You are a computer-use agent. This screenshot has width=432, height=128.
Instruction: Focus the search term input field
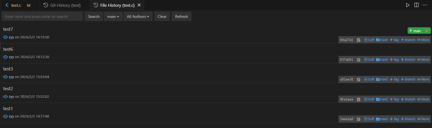(42, 16)
